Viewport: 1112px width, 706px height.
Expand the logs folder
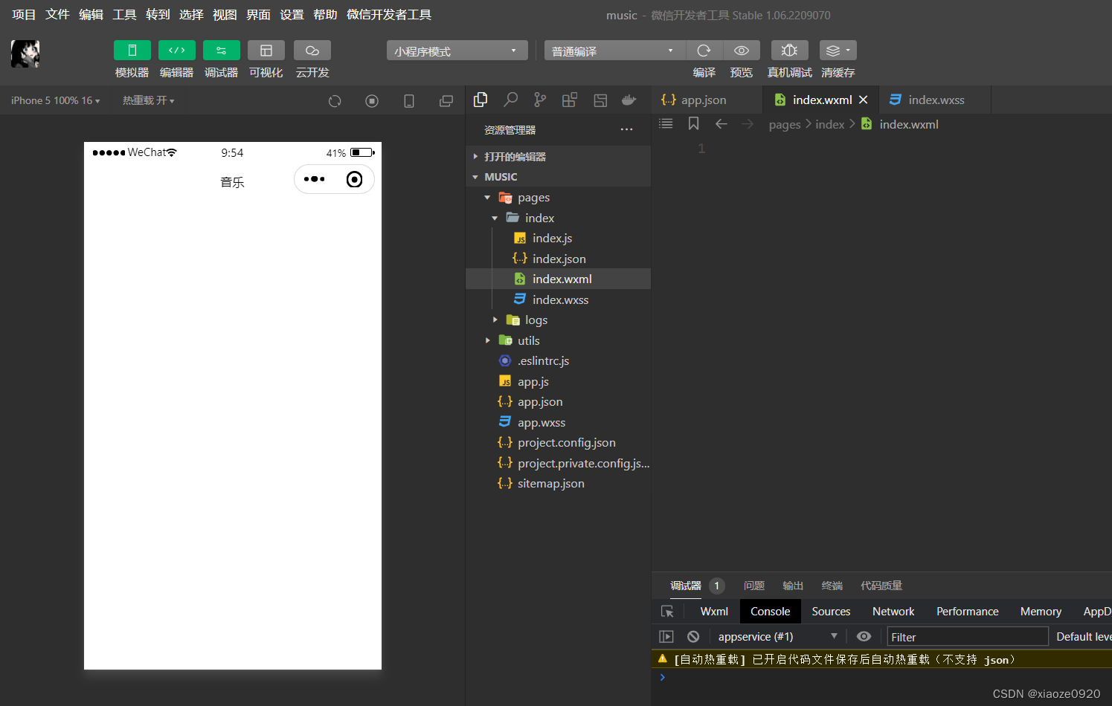558,320
